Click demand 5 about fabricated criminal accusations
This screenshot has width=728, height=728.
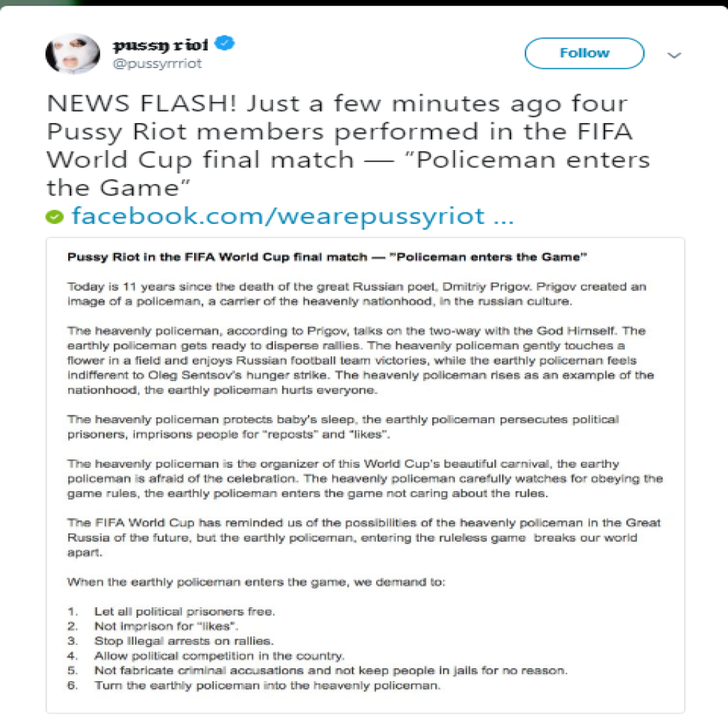tap(331, 670)
